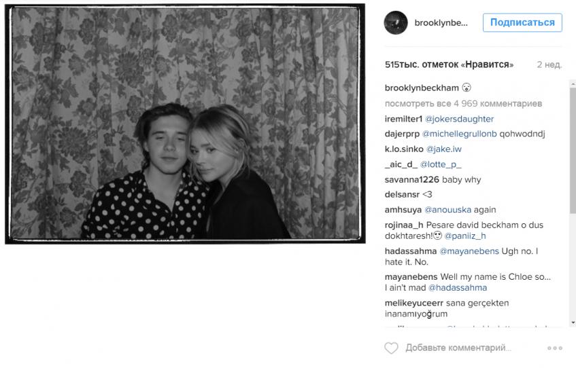Like the post with the heart icon
This screenshot has height=368, width=576.
[391, 348]
